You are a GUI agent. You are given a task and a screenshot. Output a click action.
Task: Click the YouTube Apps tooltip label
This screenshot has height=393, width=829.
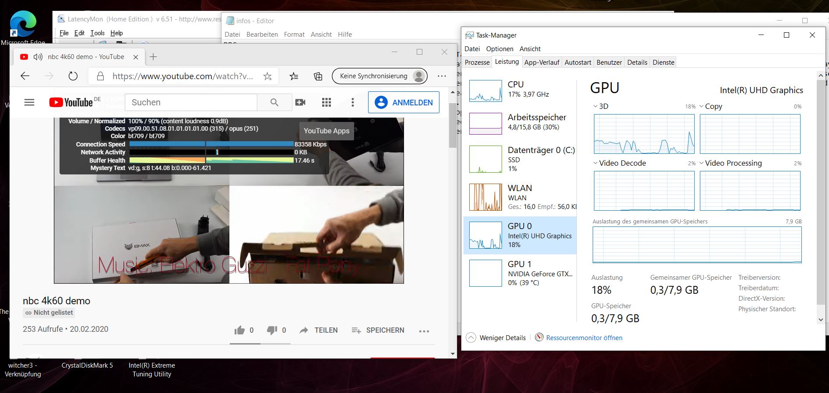tap(327, 131)
